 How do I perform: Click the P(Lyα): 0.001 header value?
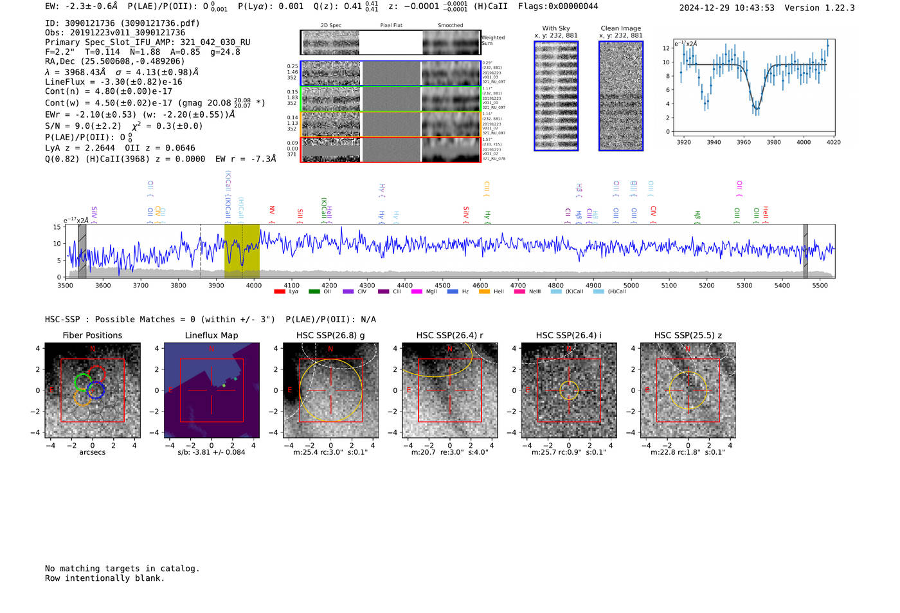271,6
